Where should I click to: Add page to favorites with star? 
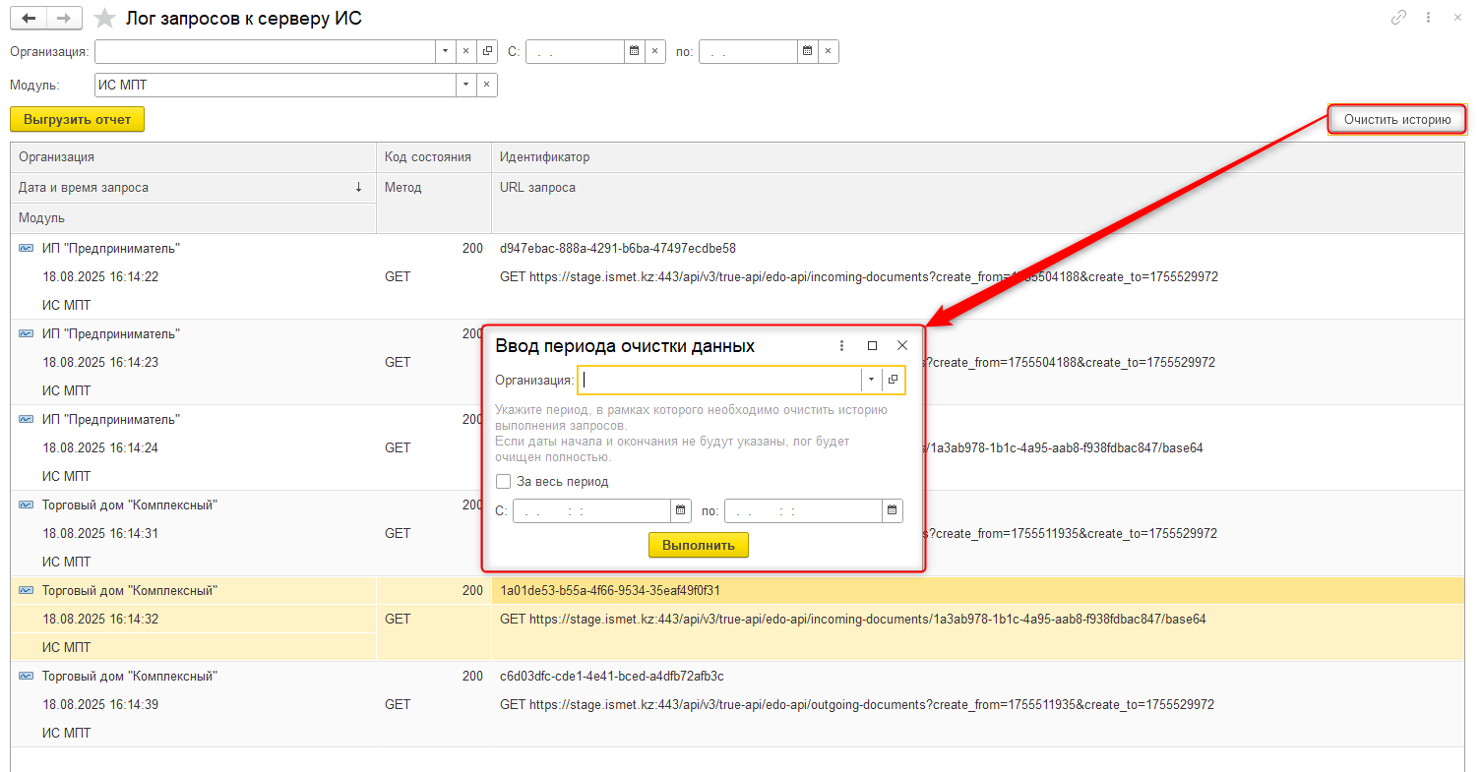pyautogui.click(x=102, y=19)
